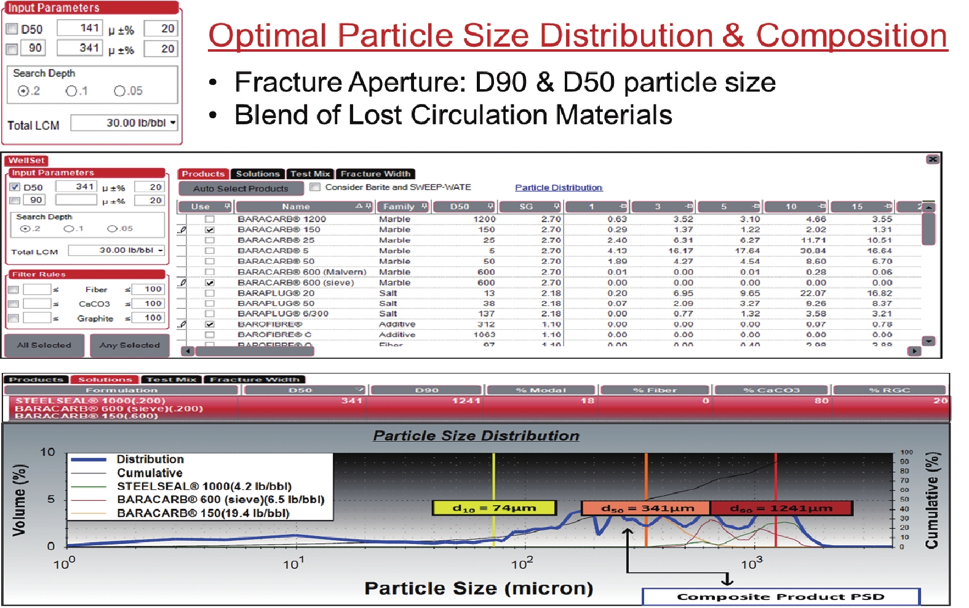The image size is (969, 608).
Task: Click the products table vertical scrollbar thumb
Action: [x=929, y=228]
